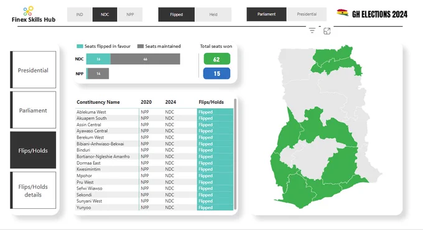The height and width of the screenshot is (230, 423).
Task: Toggle the NPP party slicer
Action: click(130, 14)
